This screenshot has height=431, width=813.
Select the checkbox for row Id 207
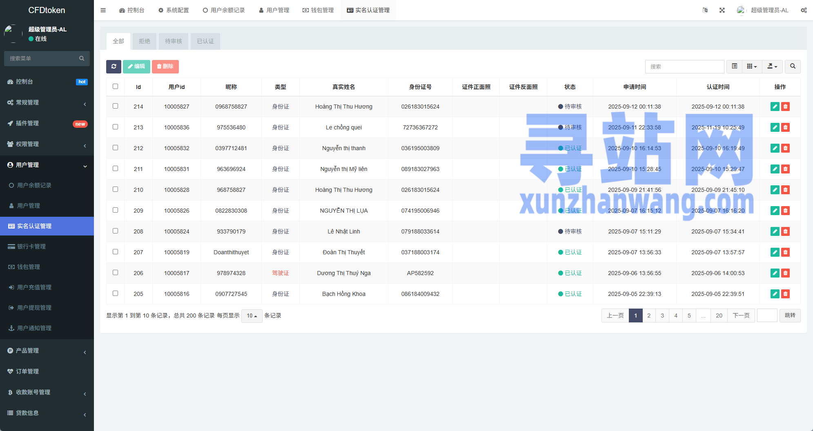click(x=115, y=252)
